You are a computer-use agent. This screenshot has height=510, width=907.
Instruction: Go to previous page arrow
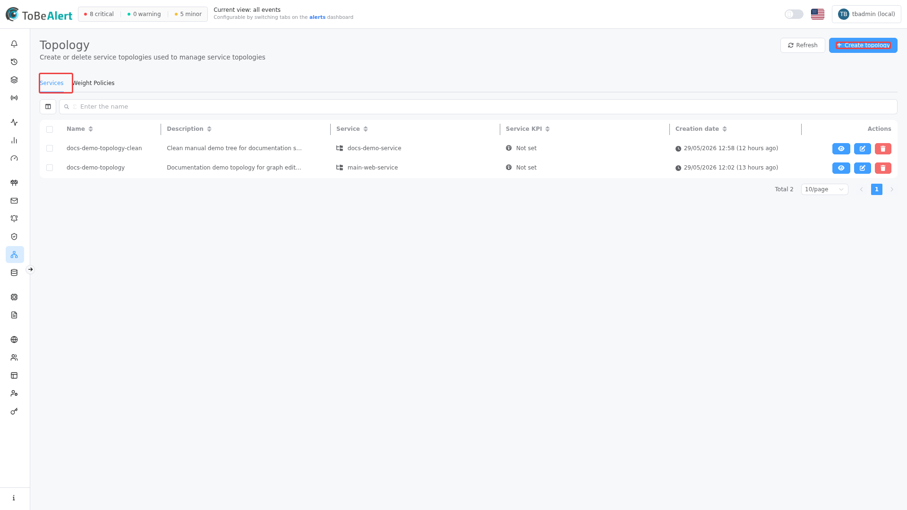(861, 189)
